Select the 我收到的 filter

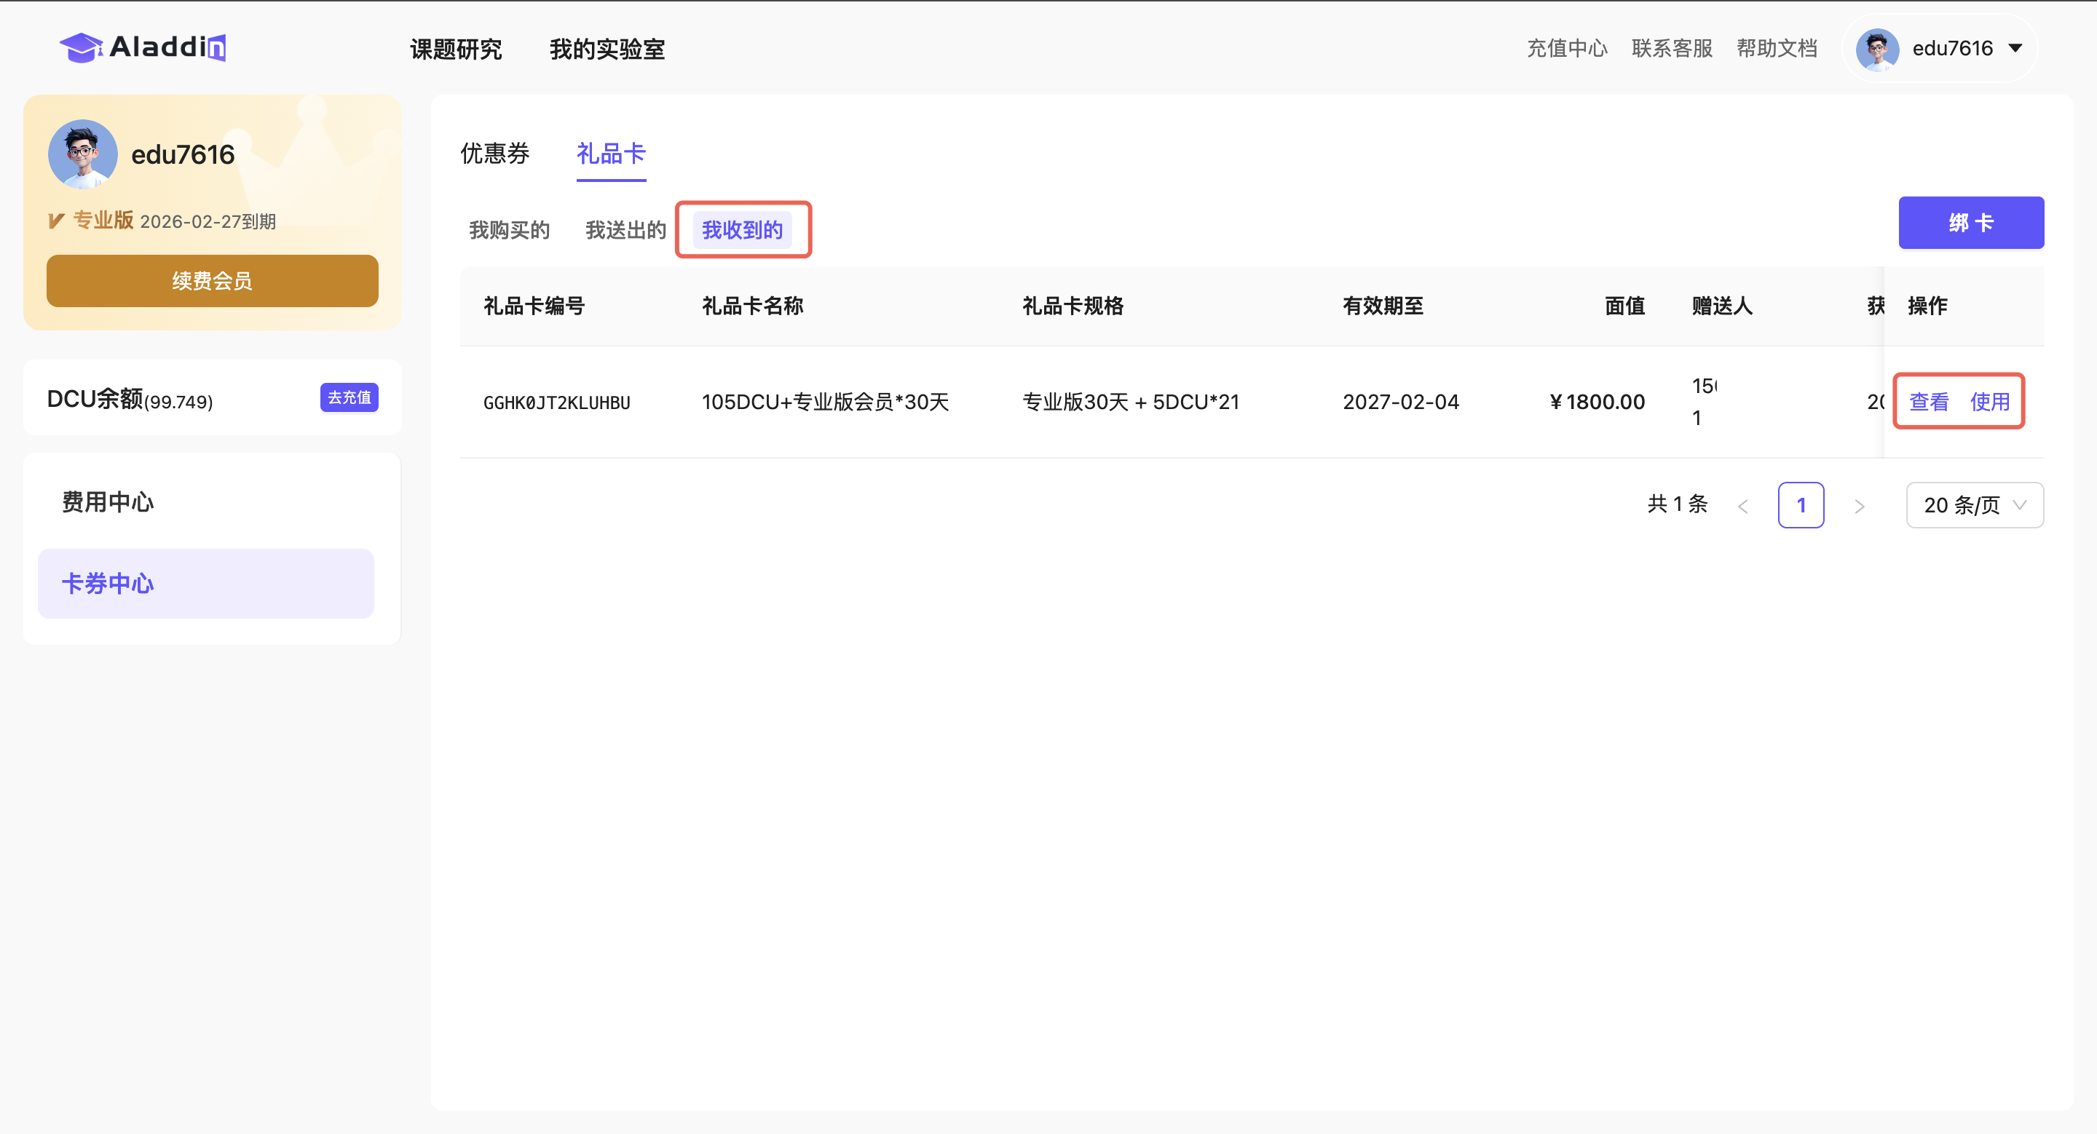742,230
